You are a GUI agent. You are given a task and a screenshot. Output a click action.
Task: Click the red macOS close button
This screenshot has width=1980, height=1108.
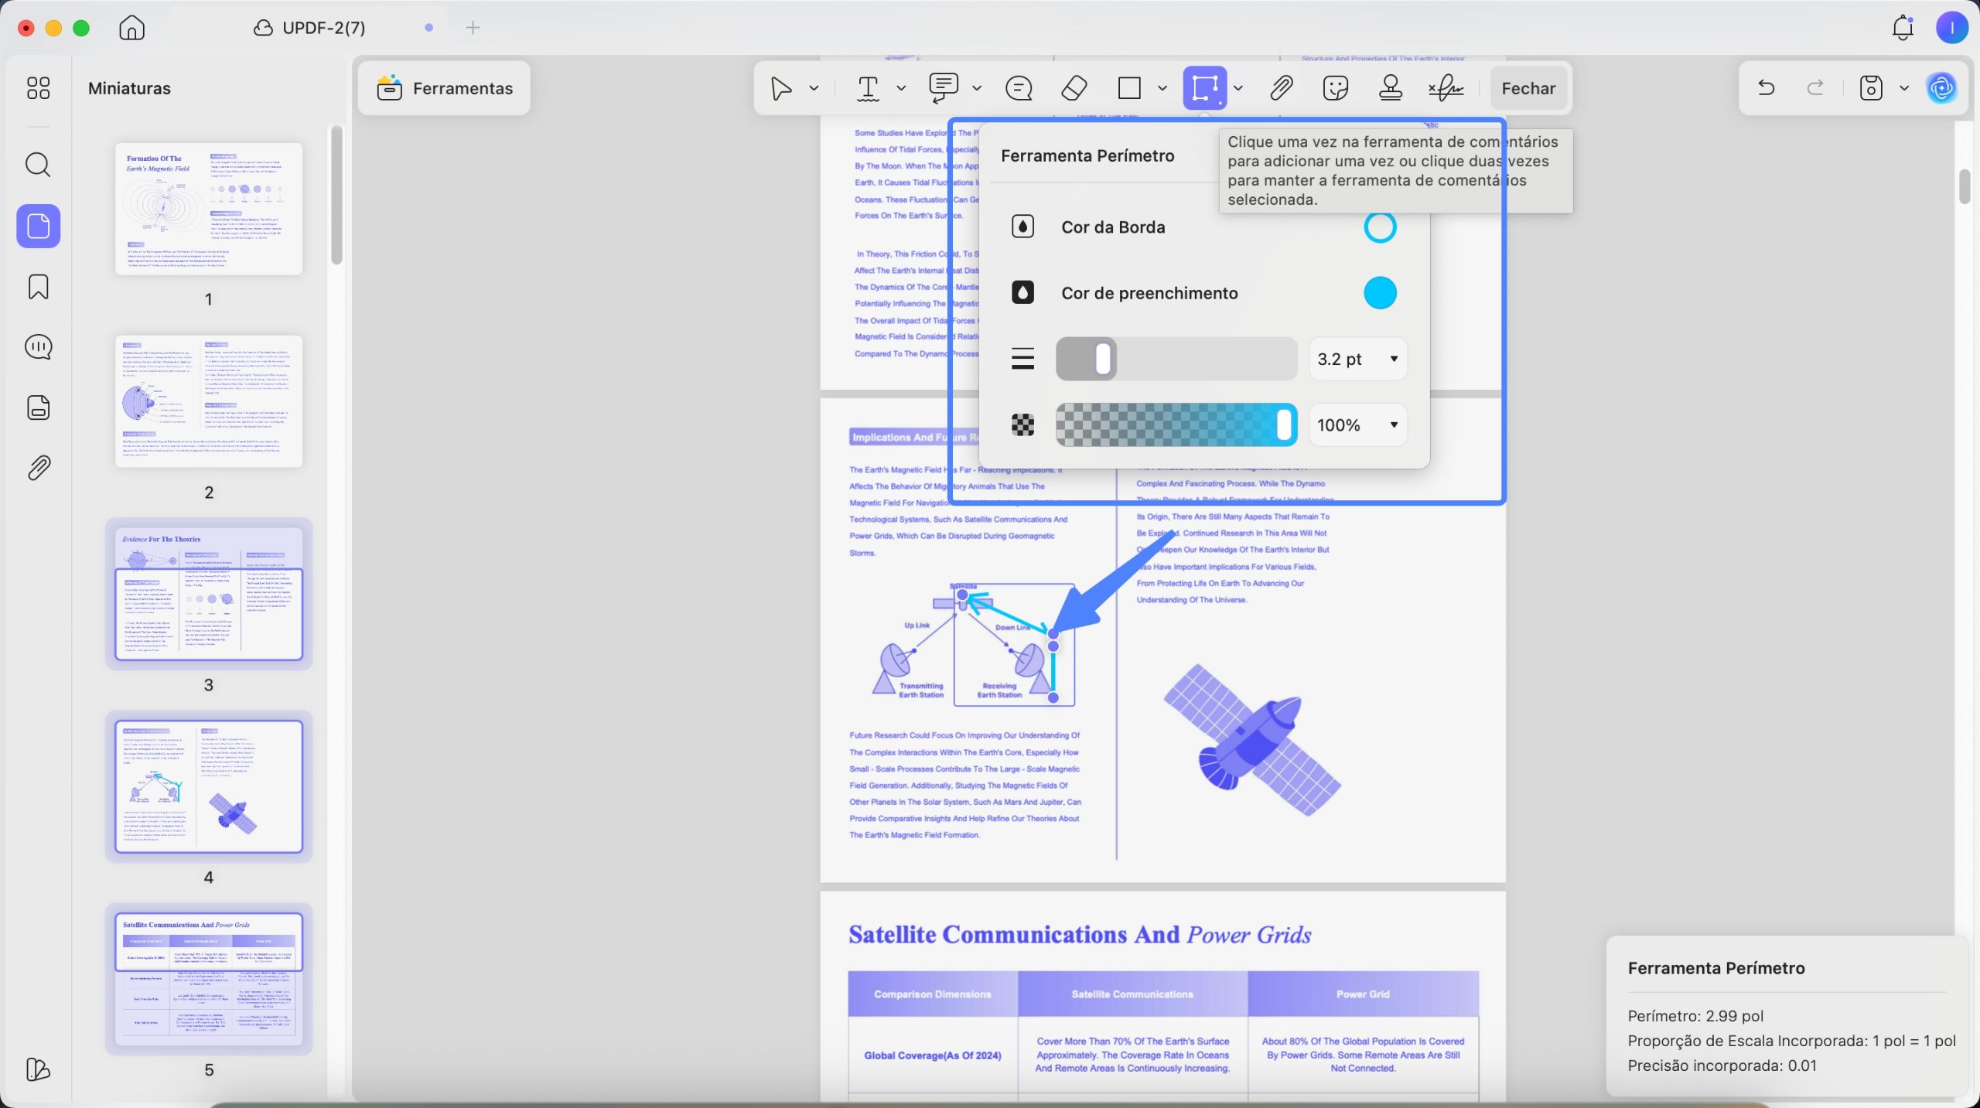[x=26, y=28]
